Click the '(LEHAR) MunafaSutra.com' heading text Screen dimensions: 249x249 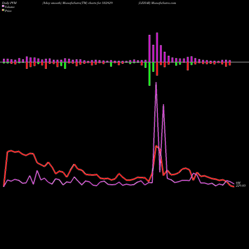click(x=157, y=3)
